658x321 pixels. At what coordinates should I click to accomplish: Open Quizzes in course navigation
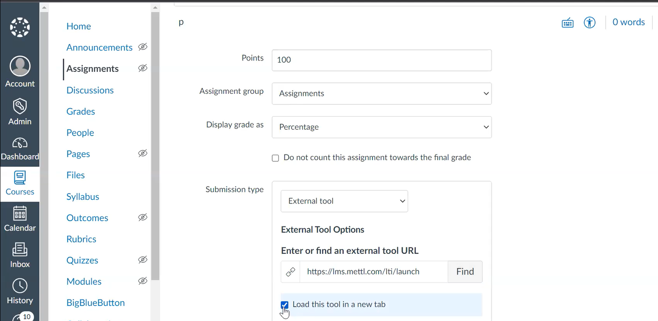[82, 260]
